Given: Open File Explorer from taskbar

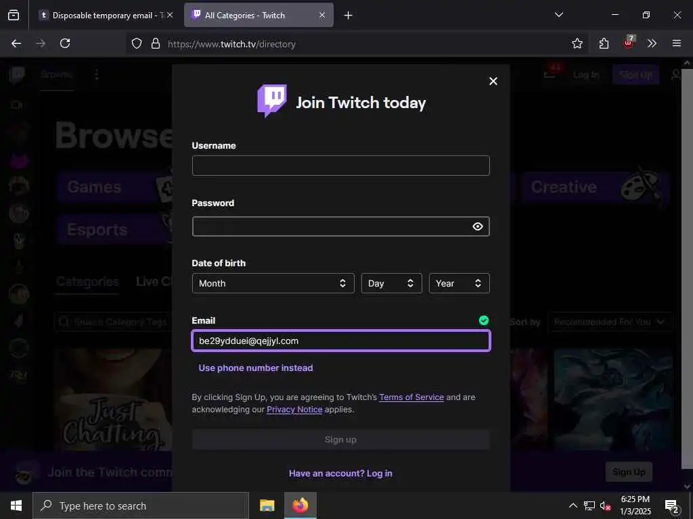Looking at the screenshot, I should (x=267, y=505).
